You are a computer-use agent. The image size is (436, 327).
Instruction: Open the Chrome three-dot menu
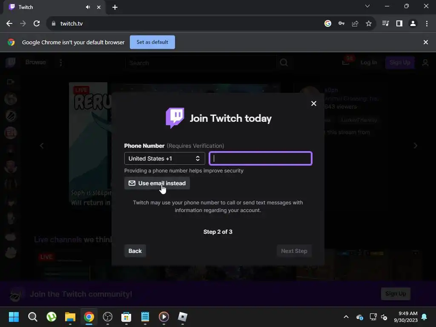(x=427, y=24)
